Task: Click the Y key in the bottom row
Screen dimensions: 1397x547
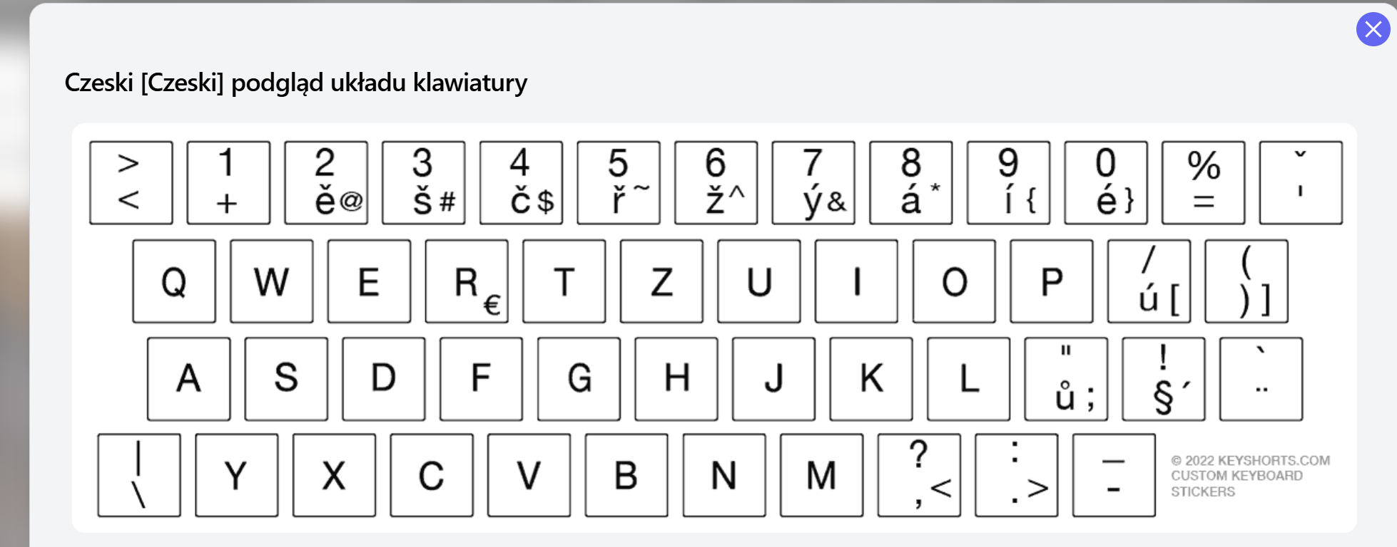Action: pos(236,475)
